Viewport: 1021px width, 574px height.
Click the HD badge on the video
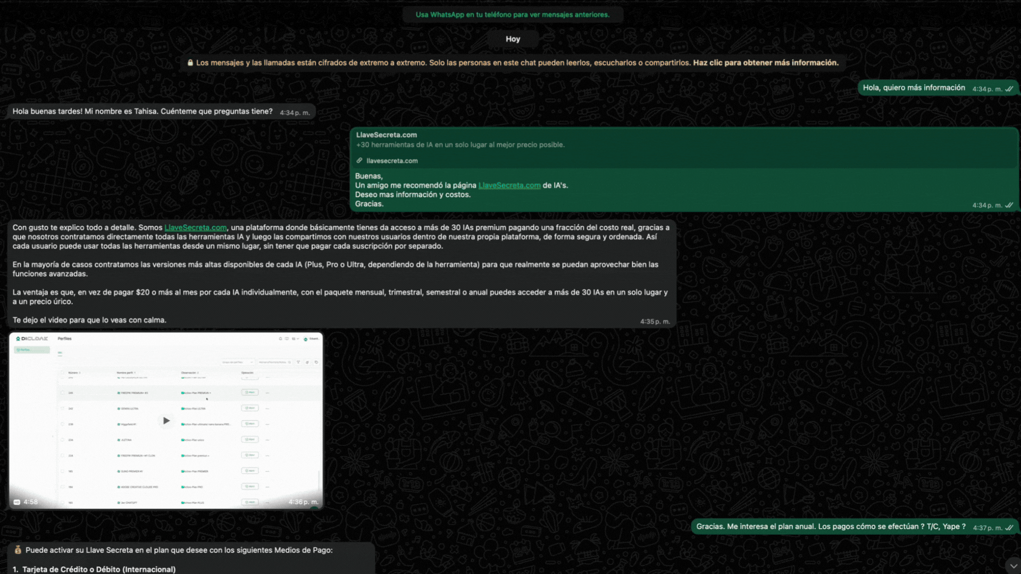(x=16, y=502)
